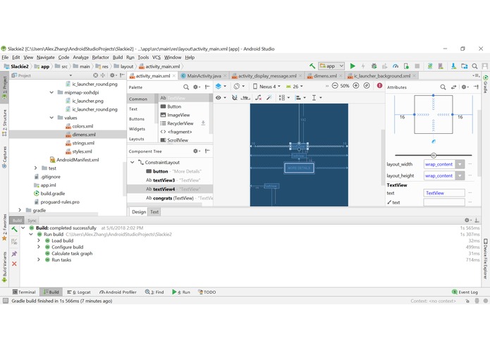This screenshot has width=490, height=348.
Task: Expand Load build node
Action: tap(39, 241)
